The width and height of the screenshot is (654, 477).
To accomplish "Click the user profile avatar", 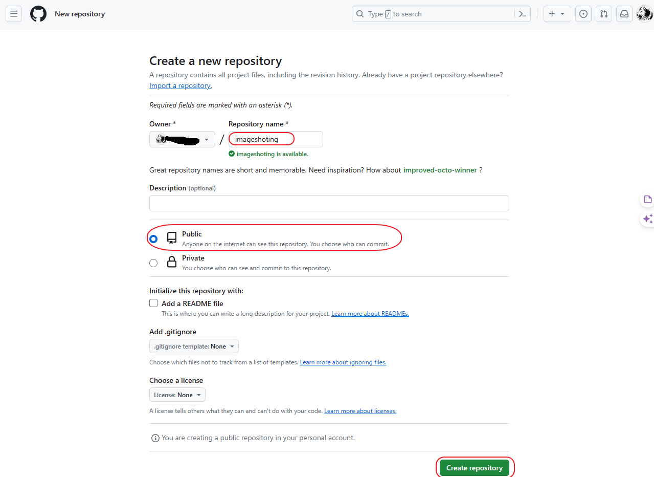I will (644, 14).
